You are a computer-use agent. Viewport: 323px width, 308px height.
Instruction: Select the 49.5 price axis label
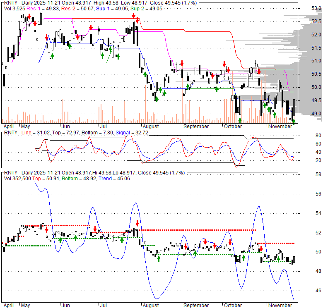(x=316, y=100)
